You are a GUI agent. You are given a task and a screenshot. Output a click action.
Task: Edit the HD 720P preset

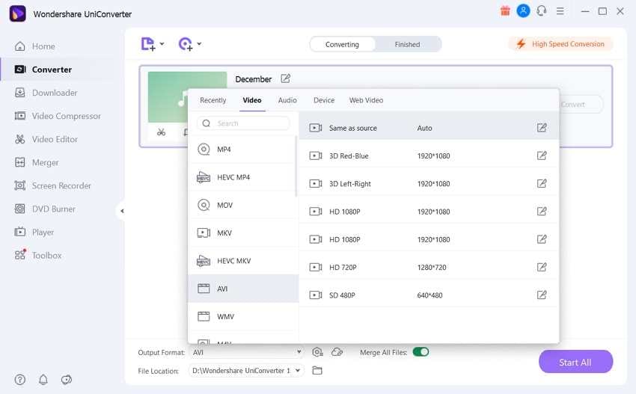click(542, 267)
